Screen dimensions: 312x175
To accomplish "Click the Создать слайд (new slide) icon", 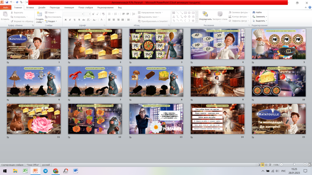I will [39, 14].
